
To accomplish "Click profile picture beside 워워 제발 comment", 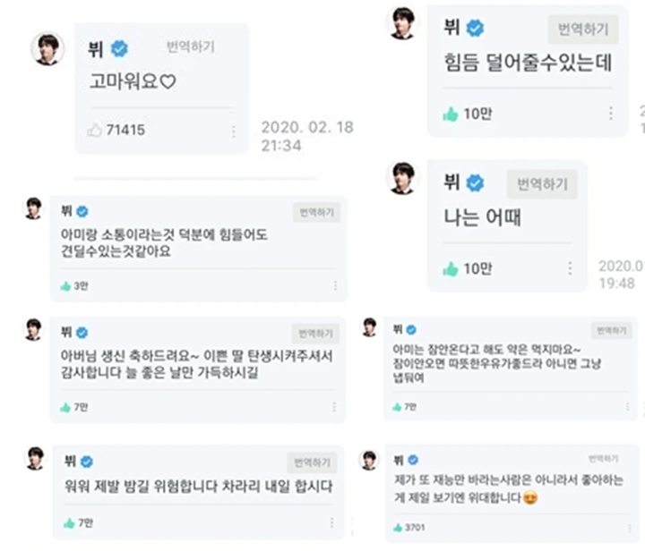I will (x=35, y=458).
